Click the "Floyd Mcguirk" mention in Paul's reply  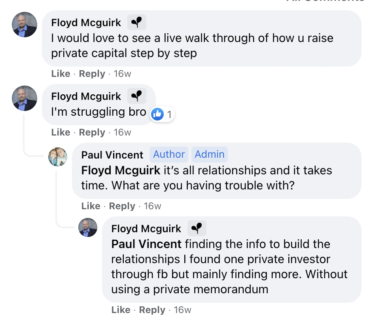click(121, 170)
